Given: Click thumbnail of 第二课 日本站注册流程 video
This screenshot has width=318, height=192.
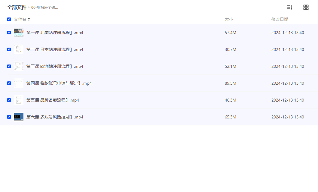Looking at the screenshot, I should point(19,49).
